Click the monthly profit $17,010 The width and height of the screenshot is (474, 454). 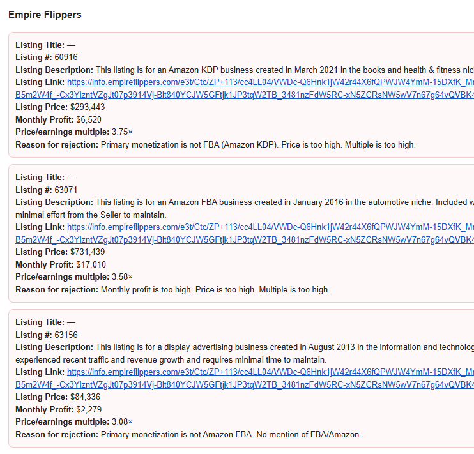tap(91, 264)
